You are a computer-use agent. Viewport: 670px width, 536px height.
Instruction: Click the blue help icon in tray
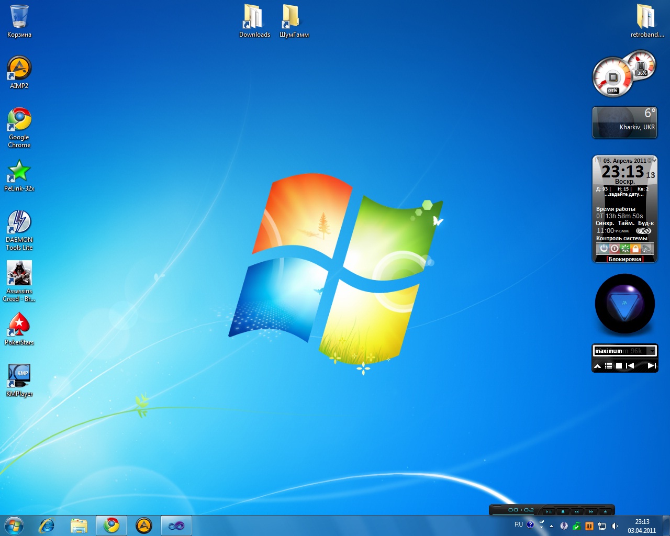pos(530,524)
